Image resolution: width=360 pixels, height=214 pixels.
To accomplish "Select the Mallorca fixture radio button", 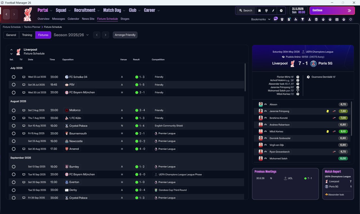I will pyautogui.click(x=13, y=110).
